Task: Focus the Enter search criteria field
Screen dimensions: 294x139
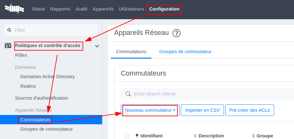Action: click(207, 94)
